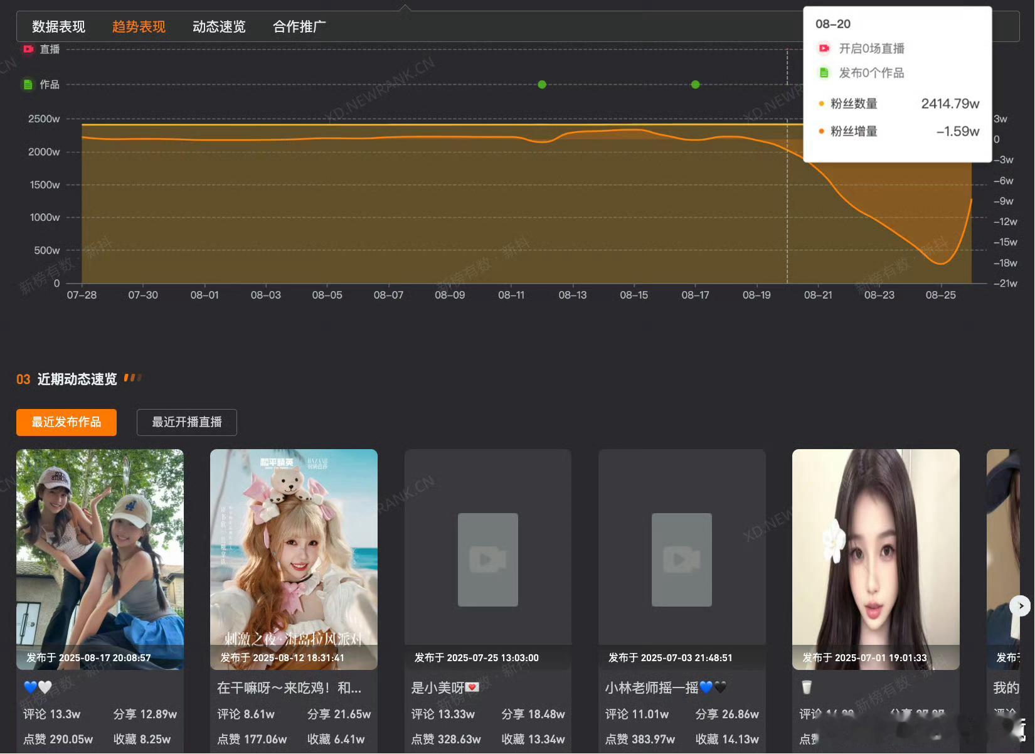Click the 08-20 date in tooltip

833,24
